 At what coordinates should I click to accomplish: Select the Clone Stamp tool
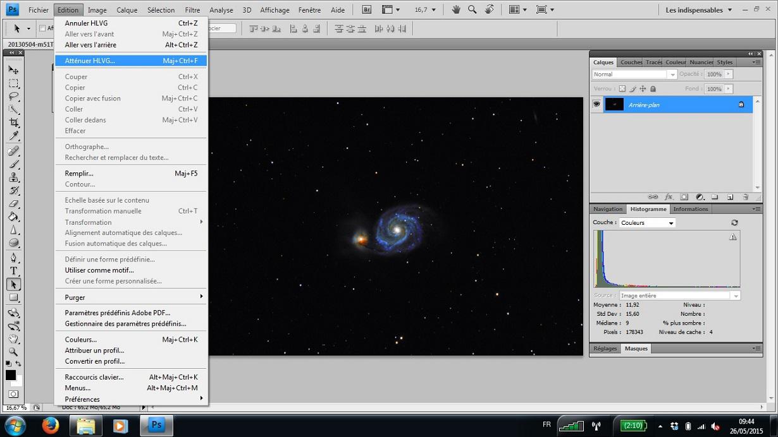coord(13,177)
